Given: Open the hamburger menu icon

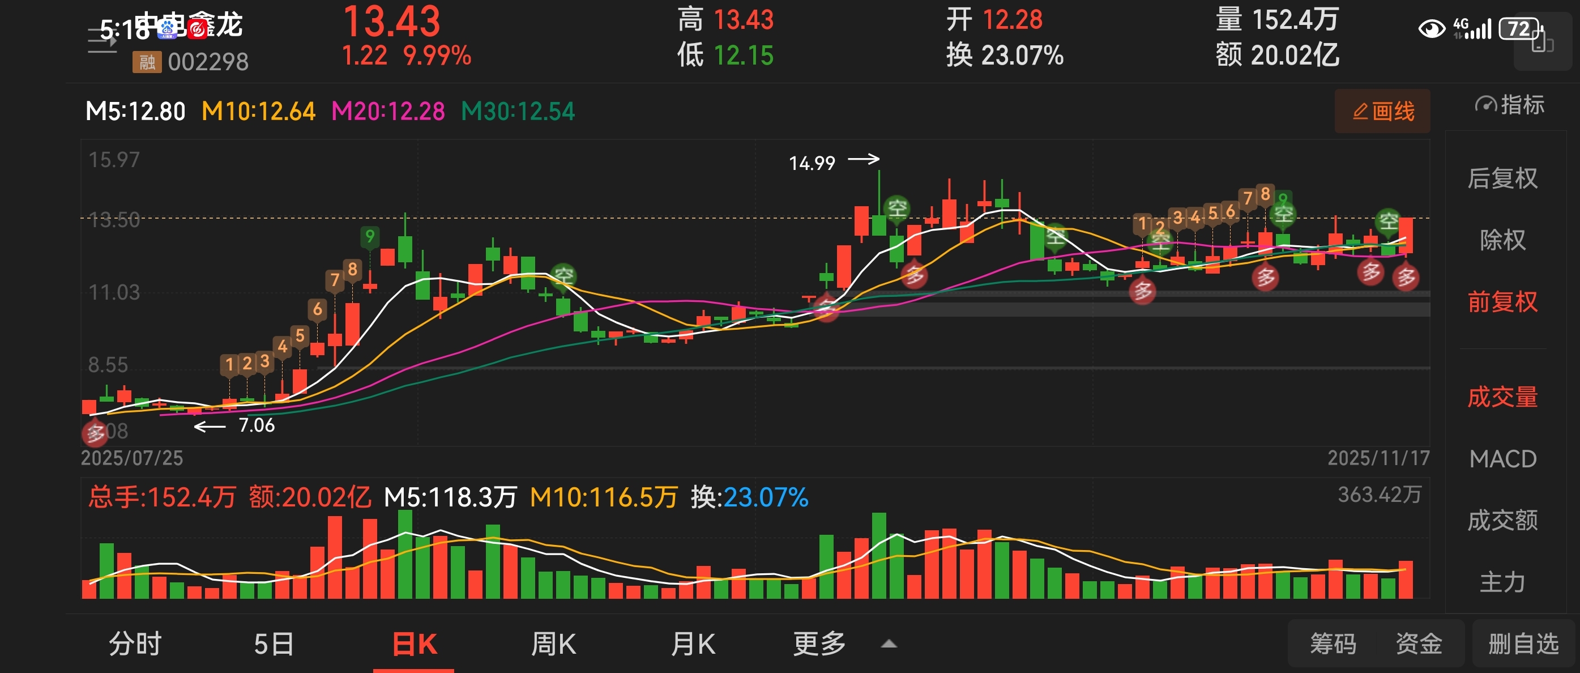Looking at the screenshot, I should (102, 40).
